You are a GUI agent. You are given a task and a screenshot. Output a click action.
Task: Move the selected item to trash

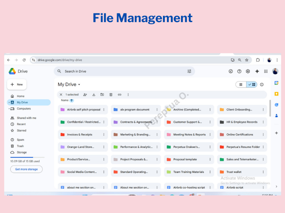(x=111, y=95)
